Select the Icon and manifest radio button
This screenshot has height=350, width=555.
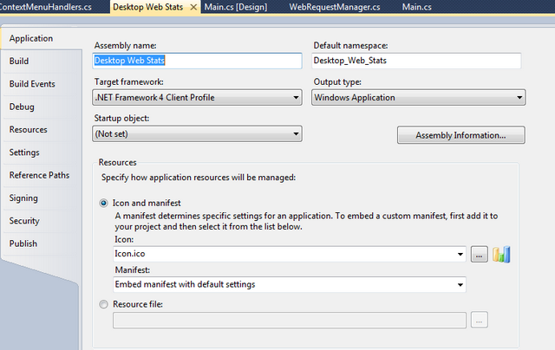[103, 204]
